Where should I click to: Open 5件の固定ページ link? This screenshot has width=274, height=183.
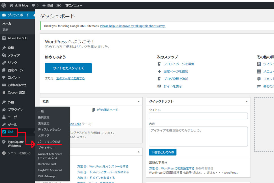108,110
